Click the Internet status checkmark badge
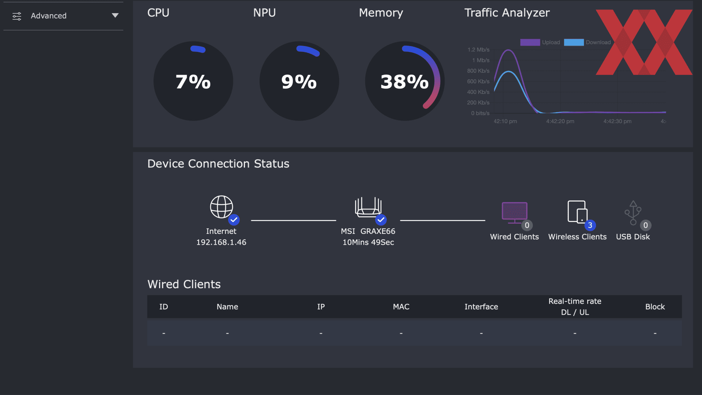The height and width of the screenshot is (395, 702). pos(234,220)
